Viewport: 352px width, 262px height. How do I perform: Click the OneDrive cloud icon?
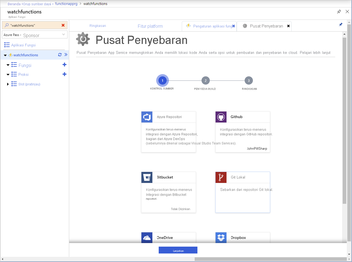click(x=147, y=238)
